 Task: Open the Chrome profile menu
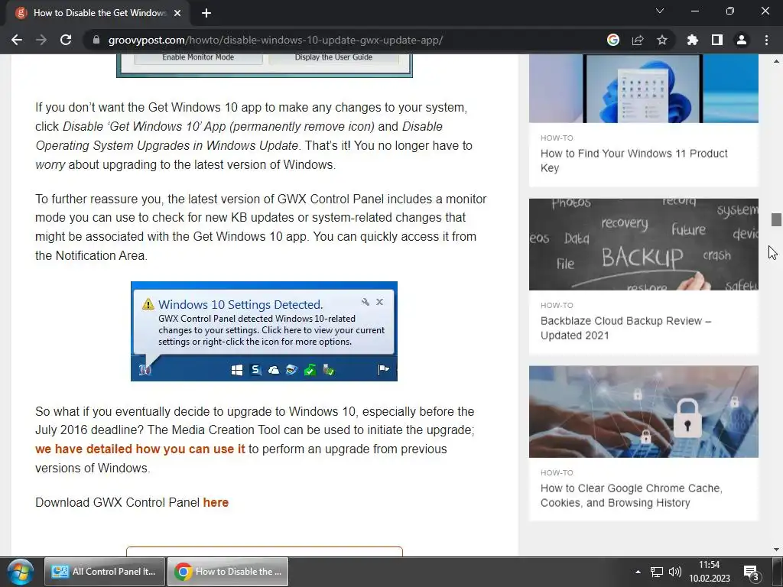click(x=742, y=40)
